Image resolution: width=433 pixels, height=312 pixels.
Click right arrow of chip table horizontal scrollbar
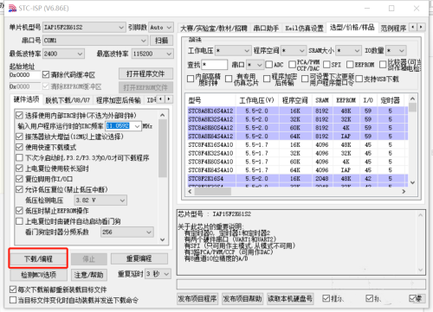click(404, 191)
